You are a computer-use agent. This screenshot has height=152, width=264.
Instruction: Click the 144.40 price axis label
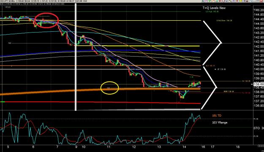(259, 19)
